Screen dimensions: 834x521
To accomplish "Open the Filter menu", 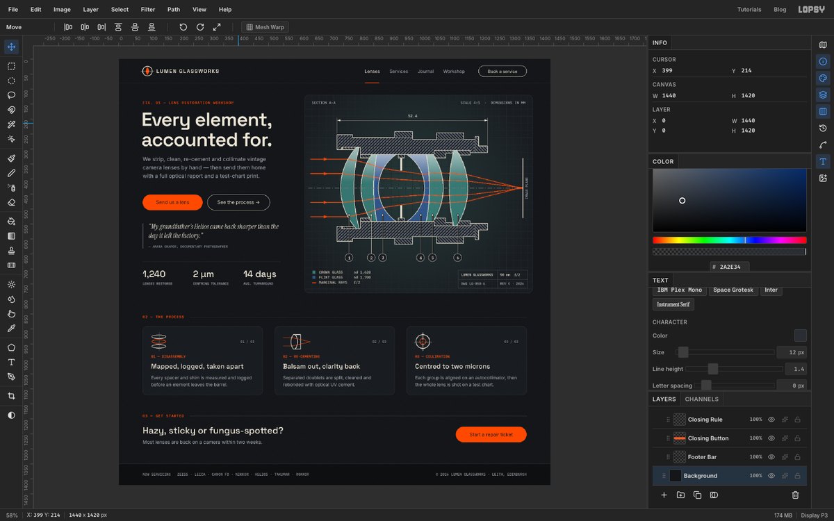I will (148, 10).
